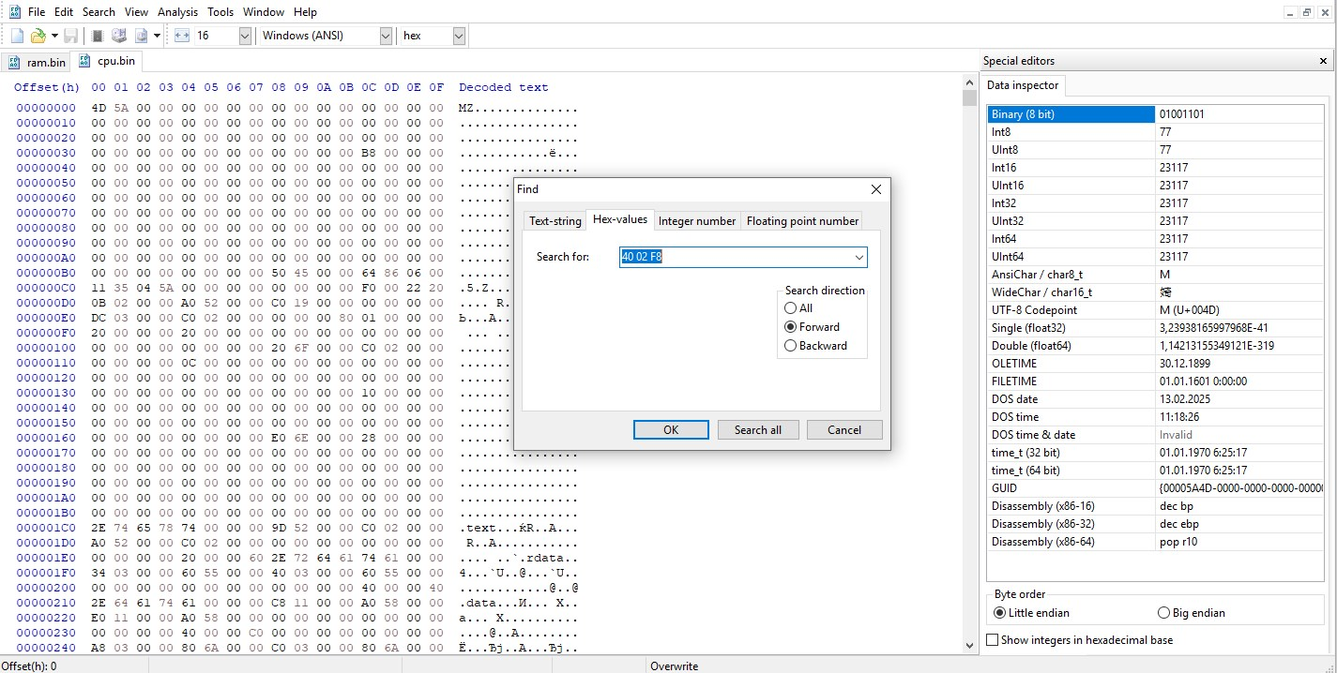Click the Open main memory chip icon
The width and height of the screenshot is (1337, 673).
[x=97, y=36]
